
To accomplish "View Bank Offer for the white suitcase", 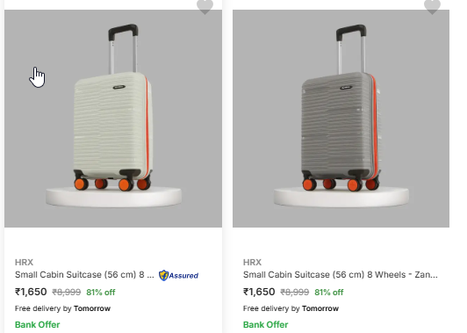I will tap(38, 324).
